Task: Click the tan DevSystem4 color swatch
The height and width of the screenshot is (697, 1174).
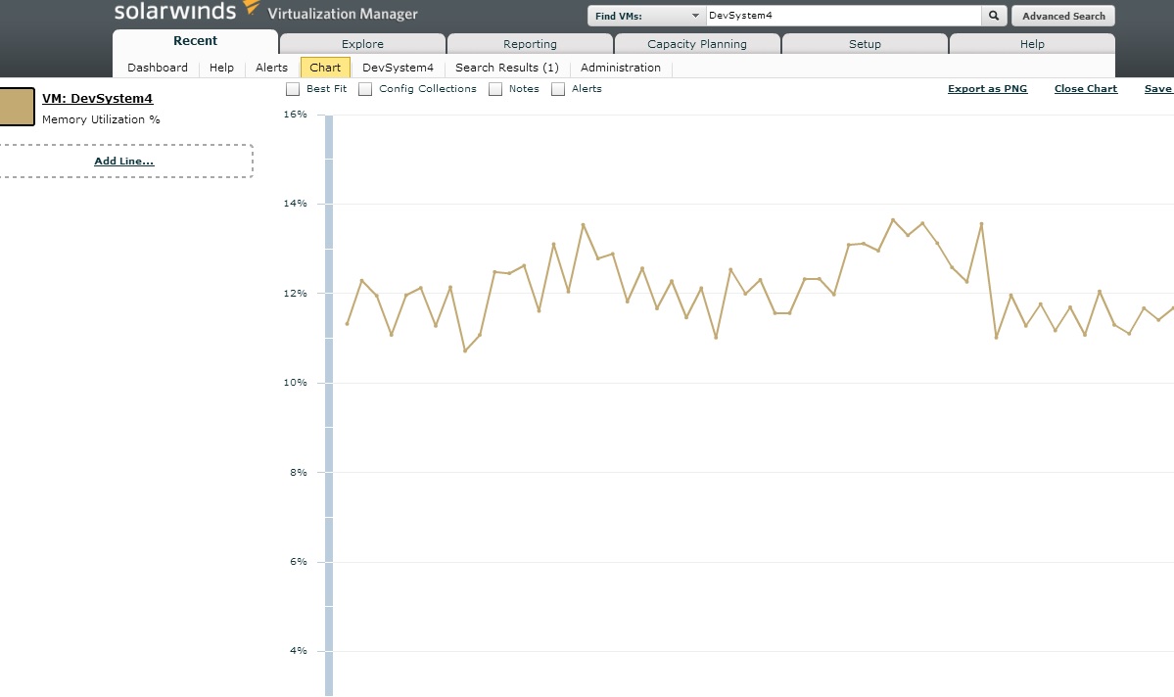Action: pyautogui.click(x=17, y=107)
